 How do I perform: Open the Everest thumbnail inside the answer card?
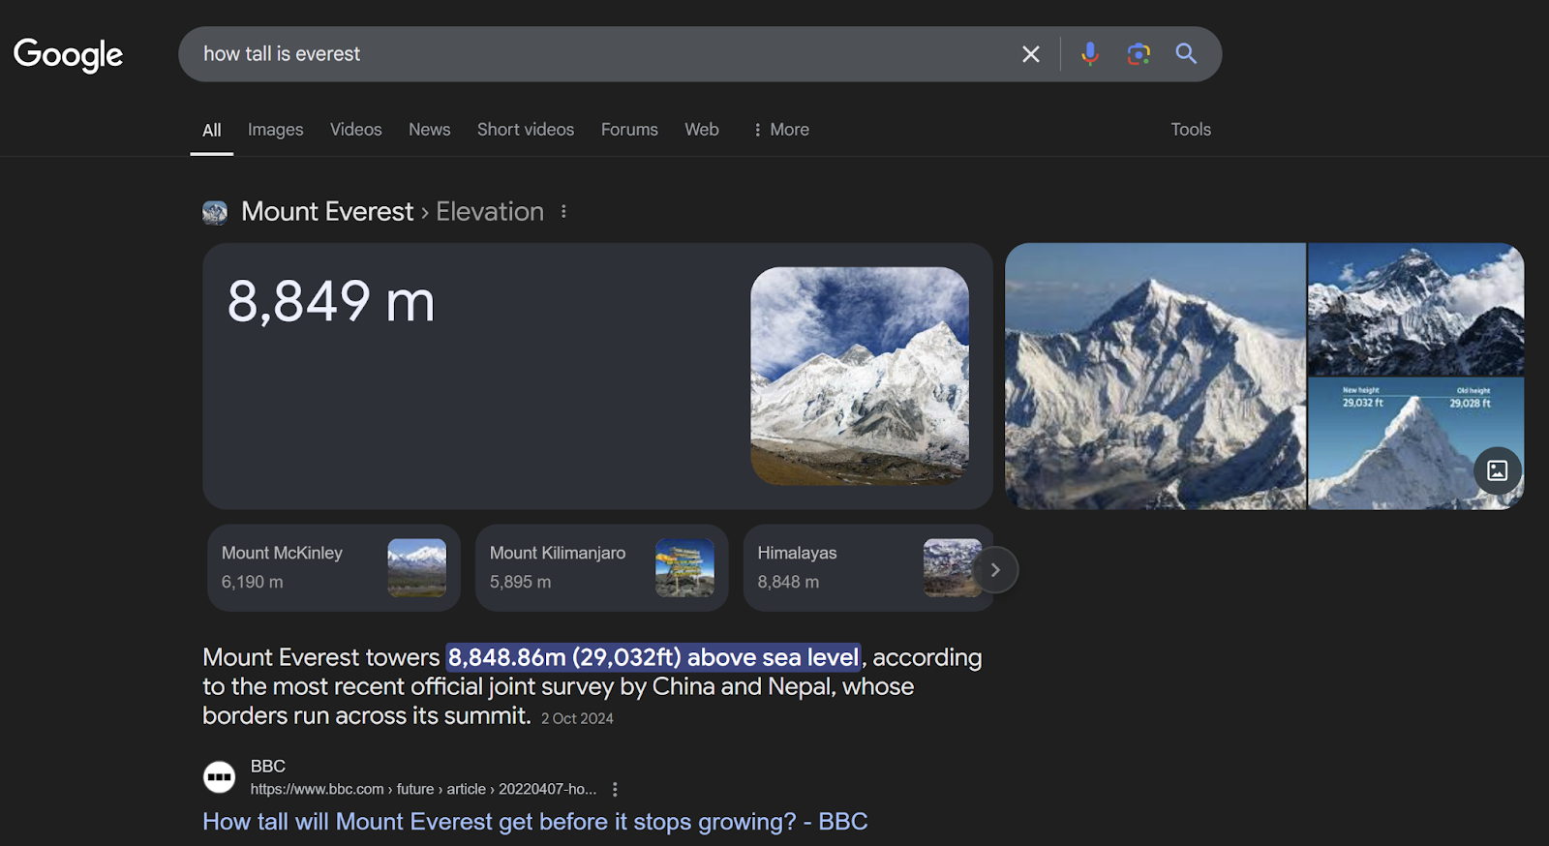pyautogui.click(x=860, y=376)
